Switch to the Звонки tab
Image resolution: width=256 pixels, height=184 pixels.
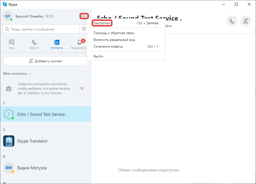click(x=34, y=44)
